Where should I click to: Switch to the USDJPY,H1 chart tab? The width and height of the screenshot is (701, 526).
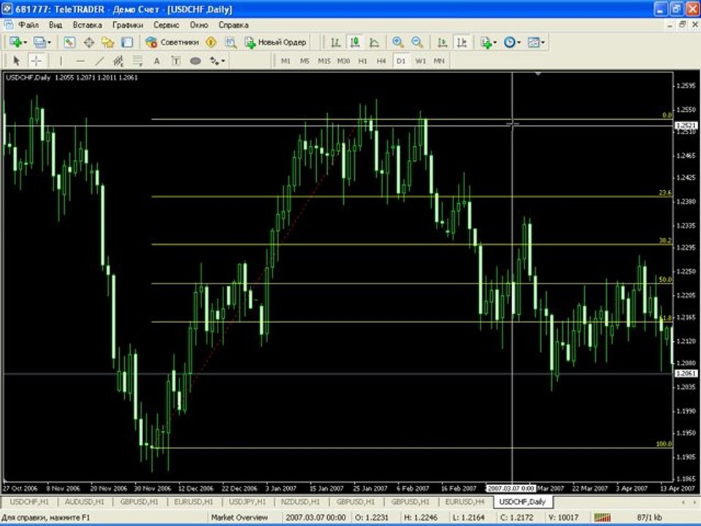[248, 502]
